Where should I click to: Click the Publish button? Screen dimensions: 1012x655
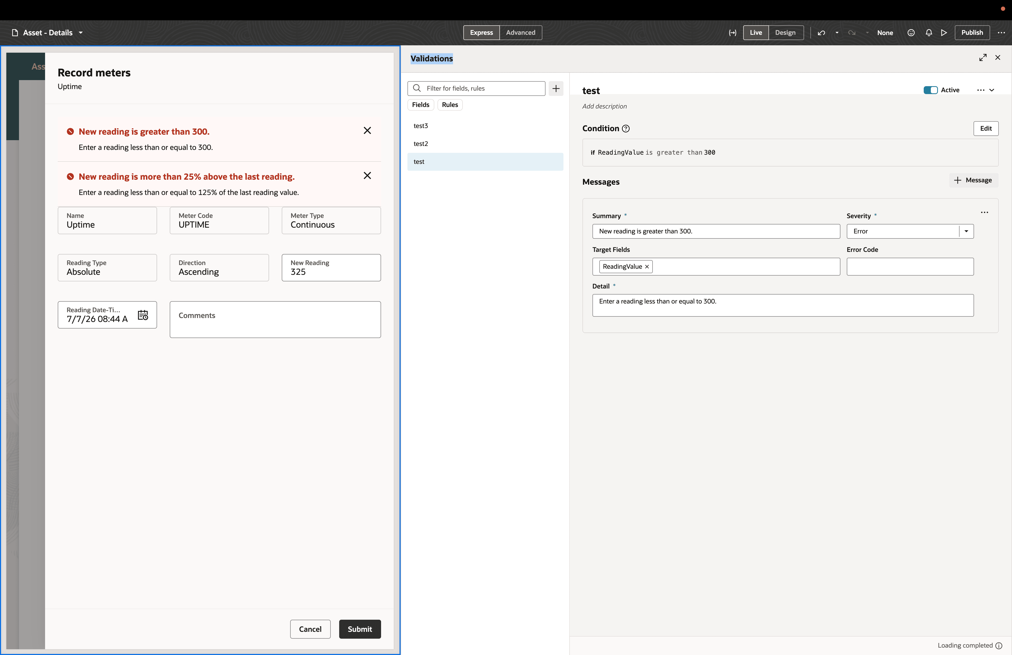pyautogui.click(x=972, y=33)
